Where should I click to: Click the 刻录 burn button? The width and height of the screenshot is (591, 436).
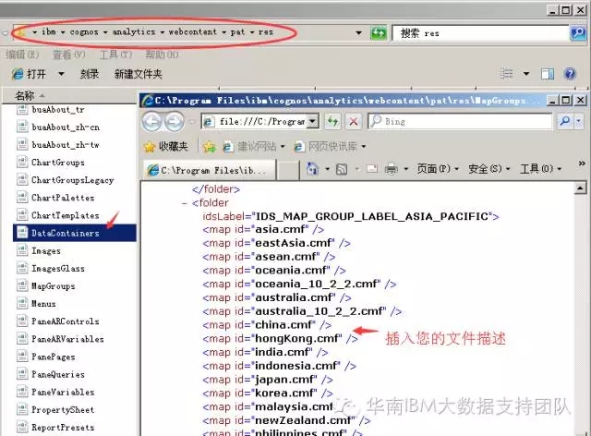coord(90,74)
